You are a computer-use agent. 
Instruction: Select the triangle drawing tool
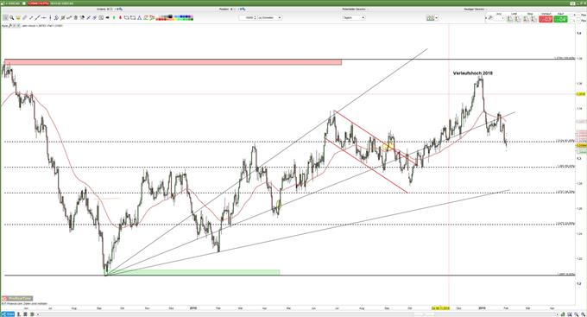click(x=139, y=17)
